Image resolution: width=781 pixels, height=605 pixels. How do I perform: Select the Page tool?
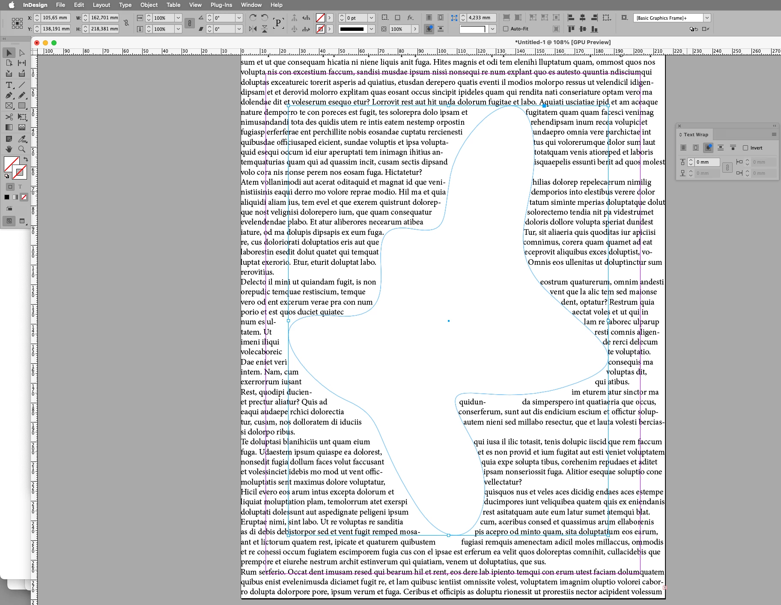click(x=9, y=63)
